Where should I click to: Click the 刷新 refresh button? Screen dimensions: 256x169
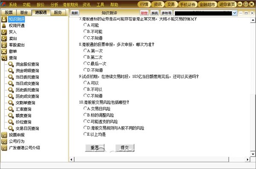(x=75, y=13)
